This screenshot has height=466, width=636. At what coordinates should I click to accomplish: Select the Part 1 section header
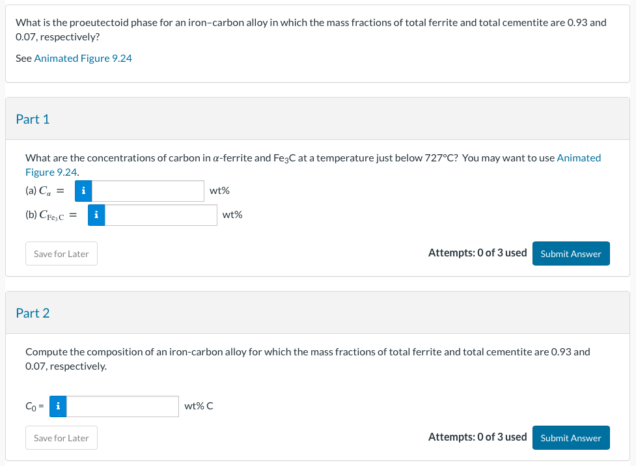[x=33, y=119]
